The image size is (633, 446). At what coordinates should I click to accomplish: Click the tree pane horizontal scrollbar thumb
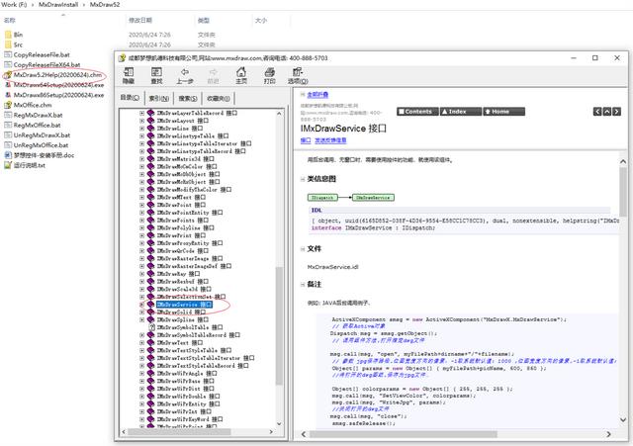click(x=180, y=432)
